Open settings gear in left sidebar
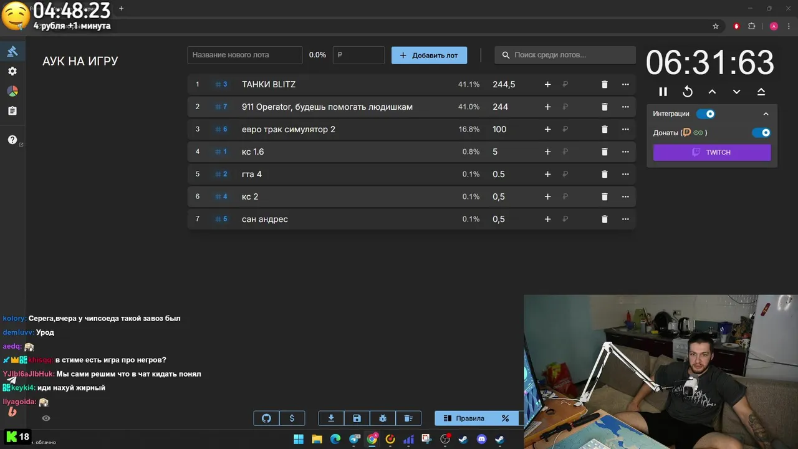Viewport: 798px width, 449px height. tap(12, 71)
